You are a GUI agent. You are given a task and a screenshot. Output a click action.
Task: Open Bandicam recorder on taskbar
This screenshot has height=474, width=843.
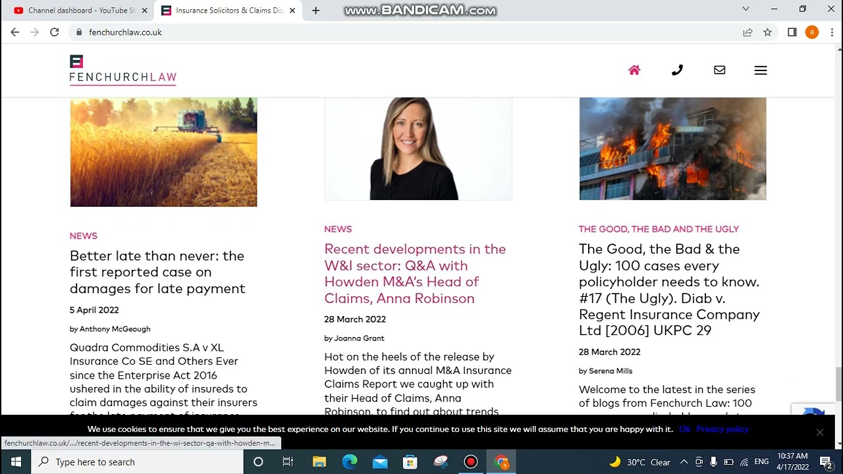(471, 462)
